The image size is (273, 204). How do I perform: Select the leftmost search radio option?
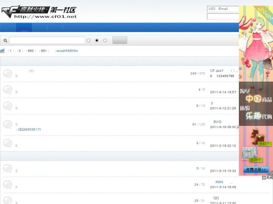pos(89,40)
